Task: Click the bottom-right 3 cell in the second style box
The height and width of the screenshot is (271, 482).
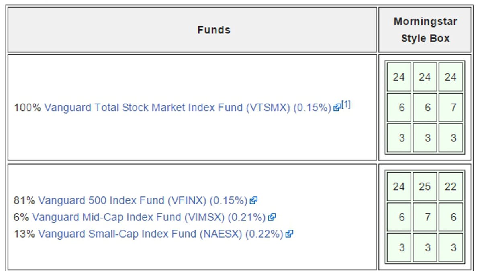Action: [451, 247]
